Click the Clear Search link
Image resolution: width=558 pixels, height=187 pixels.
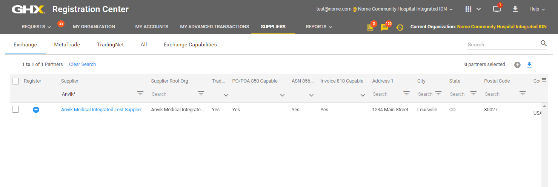82,64
